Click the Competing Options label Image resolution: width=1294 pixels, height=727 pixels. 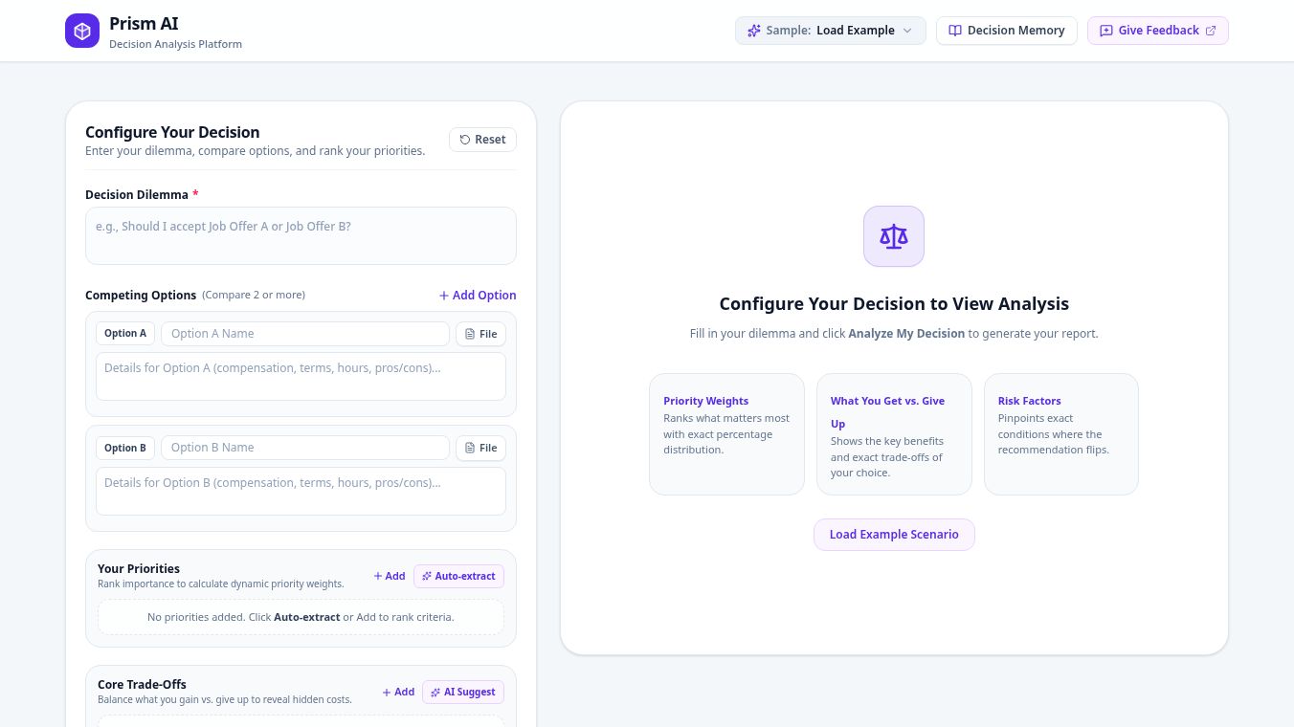click(141, 296)
